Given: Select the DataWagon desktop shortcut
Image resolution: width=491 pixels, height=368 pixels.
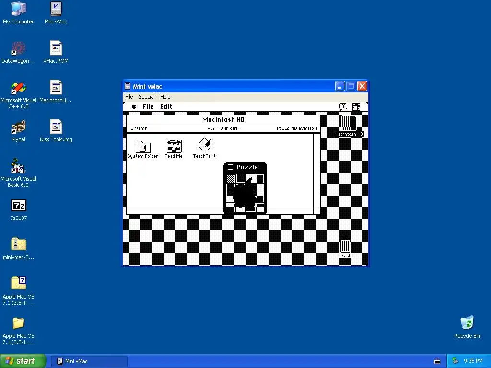Looking at the screenshot, I should pyautogui.click(x=18, y=52).
